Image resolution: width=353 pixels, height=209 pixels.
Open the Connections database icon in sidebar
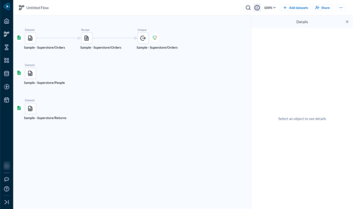tap(7, 73)
